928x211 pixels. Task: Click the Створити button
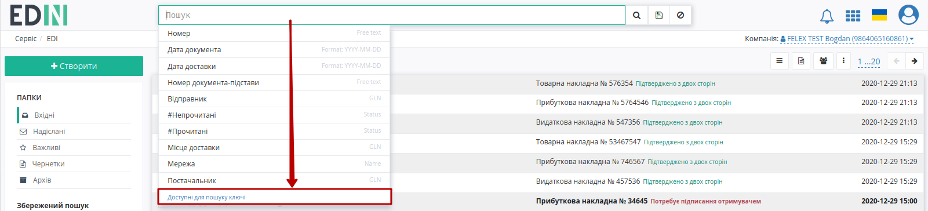[74, 66]
